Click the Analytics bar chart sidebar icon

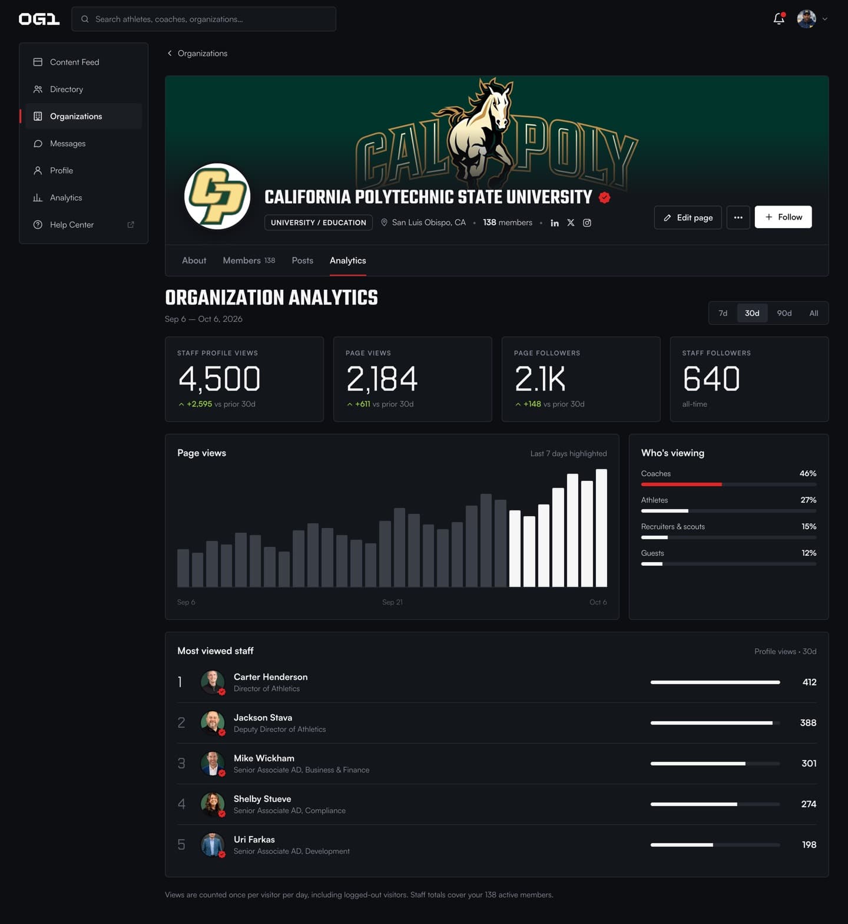tap(38, 197)
